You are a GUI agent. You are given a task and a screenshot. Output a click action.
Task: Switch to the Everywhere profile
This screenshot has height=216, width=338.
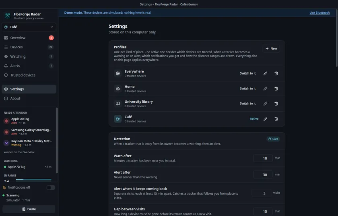coord(248,73)
